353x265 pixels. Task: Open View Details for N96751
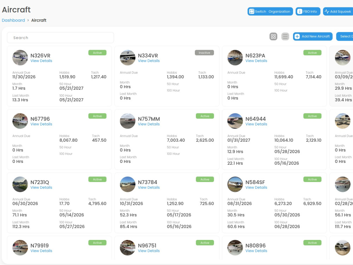pyautogui.click(x=149, y=251)
